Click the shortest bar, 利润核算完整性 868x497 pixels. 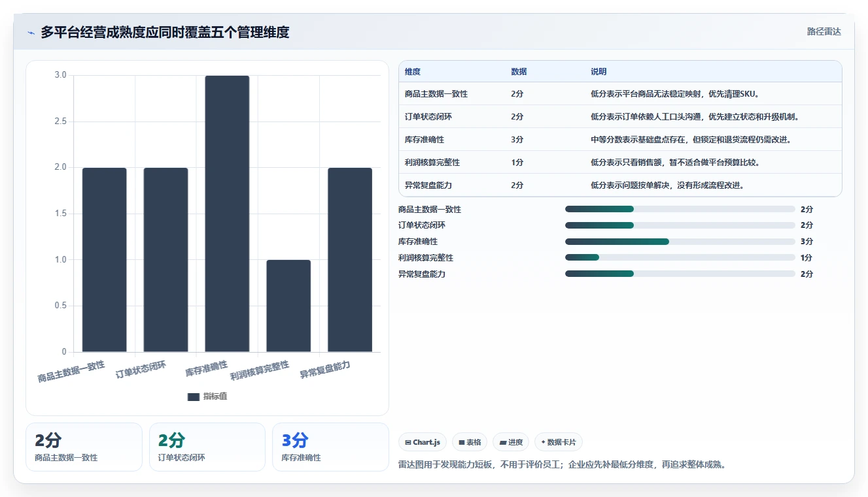[x=288, y=306]
